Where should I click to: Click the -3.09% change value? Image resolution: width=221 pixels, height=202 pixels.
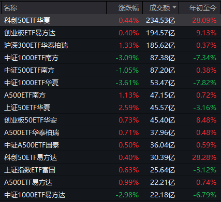coord(127,58)
